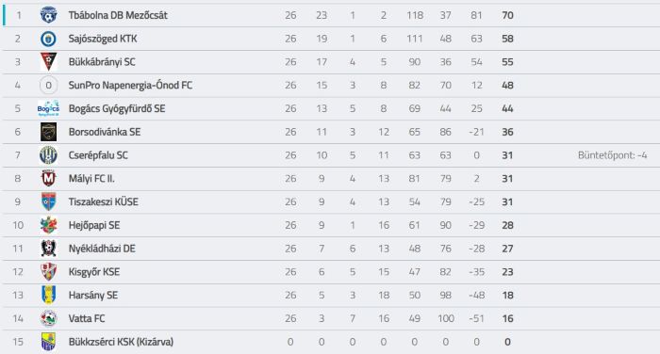Open the Nyékládházi DE team link
The image size is (660, 354).
[102, 249]
